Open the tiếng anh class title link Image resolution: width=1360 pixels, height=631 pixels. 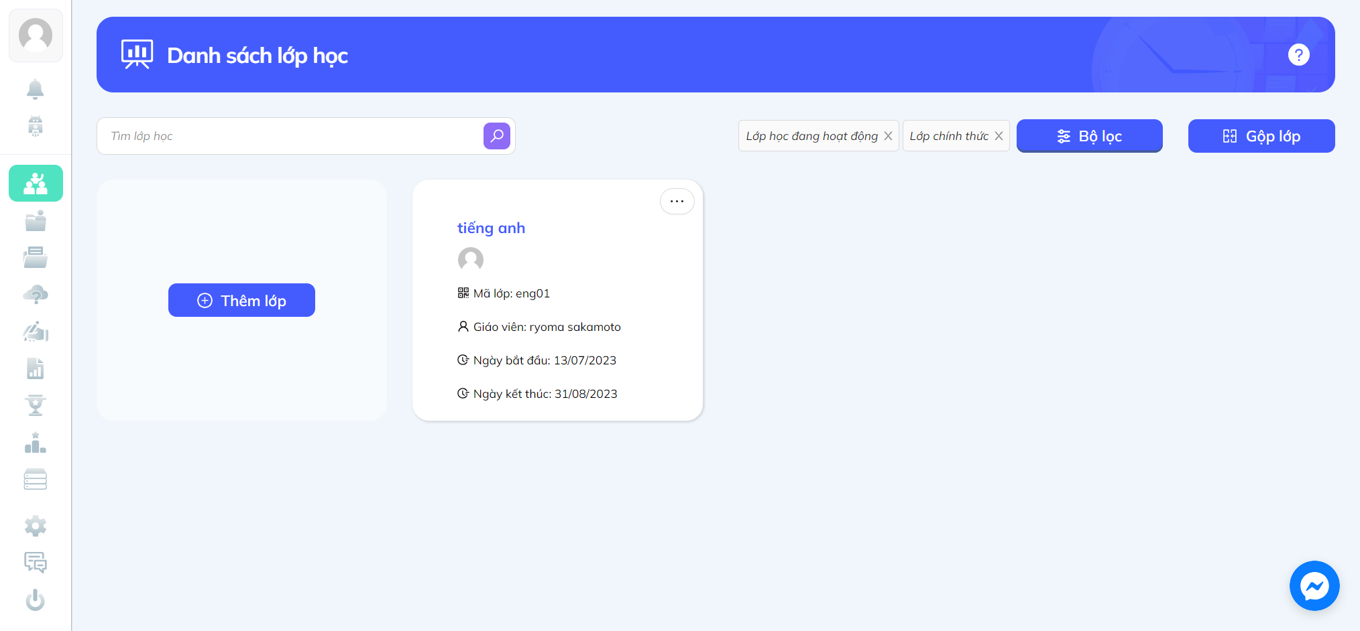(x=491, y=228)
